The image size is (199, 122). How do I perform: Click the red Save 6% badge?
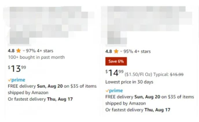point(116,61)
